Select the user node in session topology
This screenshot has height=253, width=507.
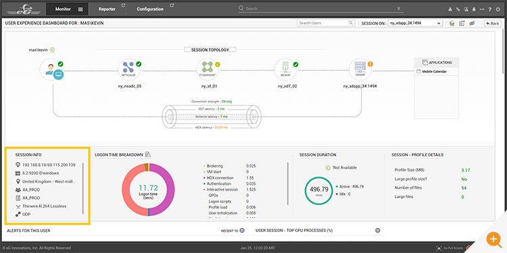coord(52,70)
